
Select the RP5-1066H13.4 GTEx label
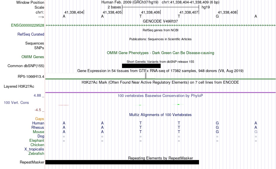[31, 77]
